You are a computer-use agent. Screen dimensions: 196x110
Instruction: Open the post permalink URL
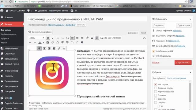coord(62,25)
